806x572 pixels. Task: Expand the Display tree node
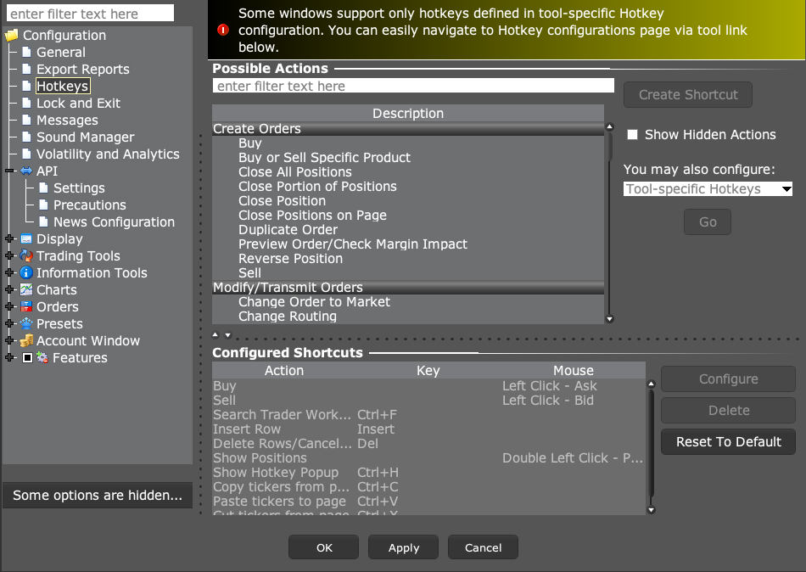coord(9,238)
